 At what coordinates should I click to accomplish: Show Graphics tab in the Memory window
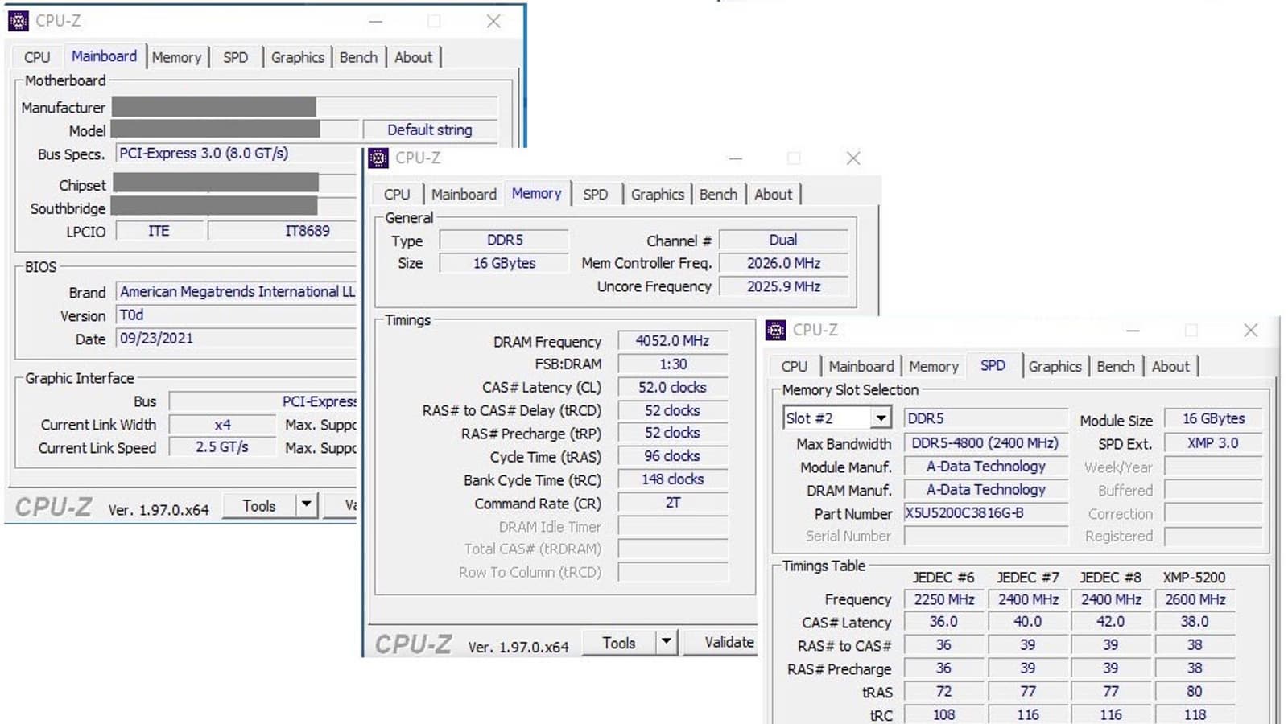coord(658,194)
